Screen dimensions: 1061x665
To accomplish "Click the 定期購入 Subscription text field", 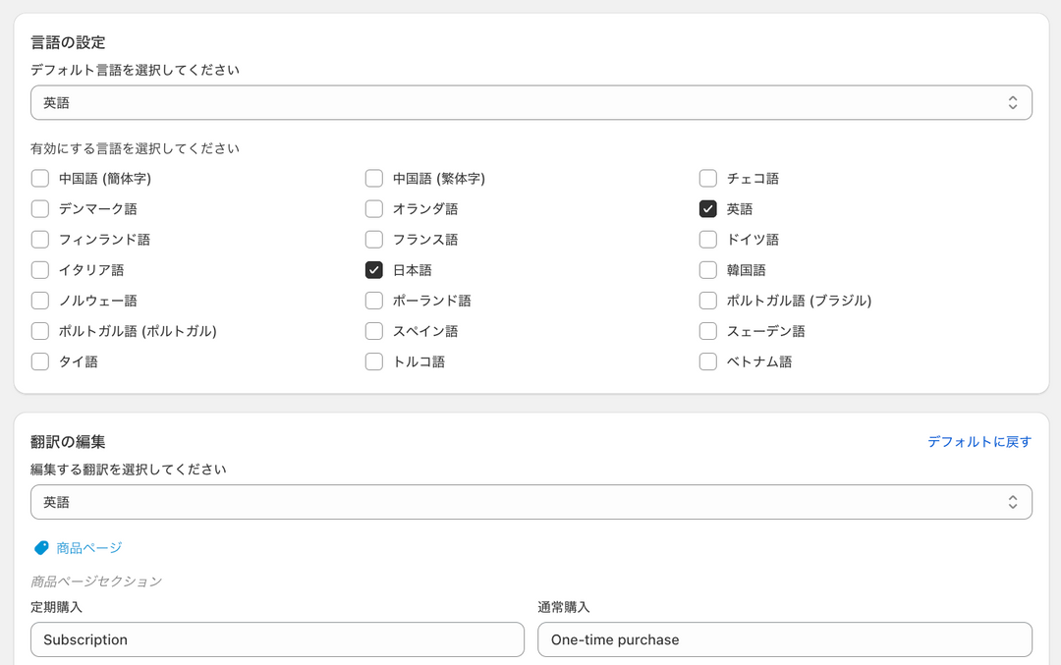I will 277,639.
